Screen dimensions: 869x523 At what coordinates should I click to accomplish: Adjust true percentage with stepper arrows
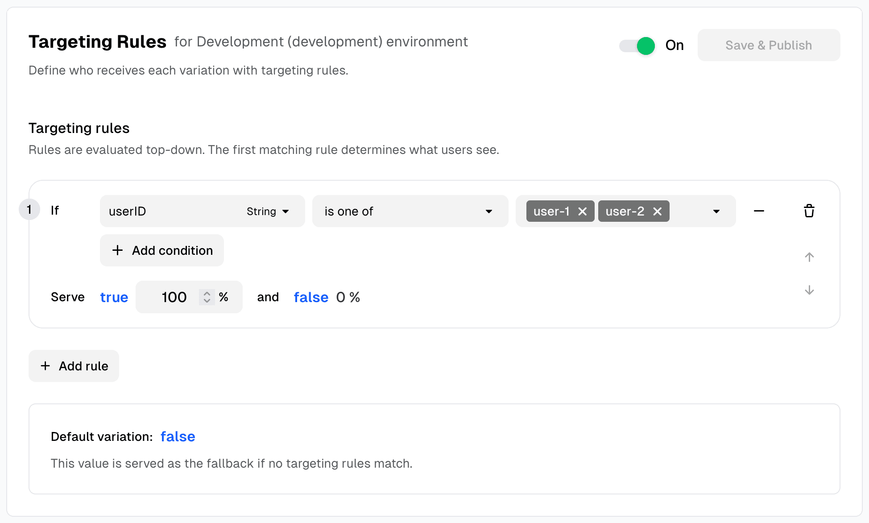(207, 297)
